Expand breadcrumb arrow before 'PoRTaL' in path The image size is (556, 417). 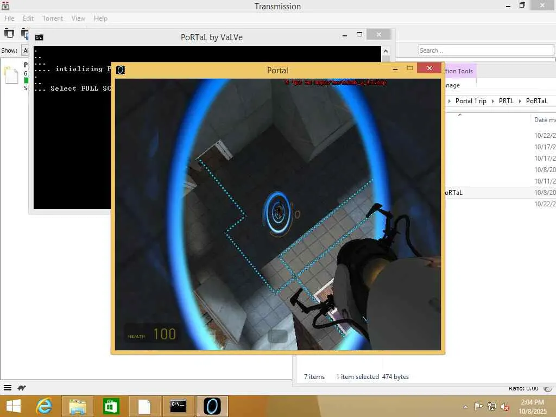(x=520, y=102)
